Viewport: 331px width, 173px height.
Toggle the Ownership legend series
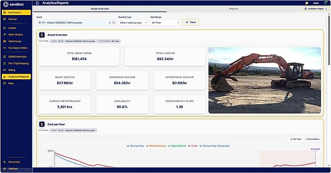(135, 146)
